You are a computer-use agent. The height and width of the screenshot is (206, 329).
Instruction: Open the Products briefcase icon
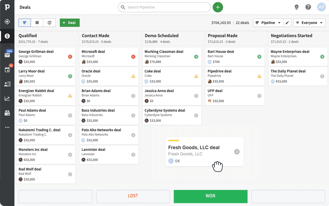tap(7, 113)
